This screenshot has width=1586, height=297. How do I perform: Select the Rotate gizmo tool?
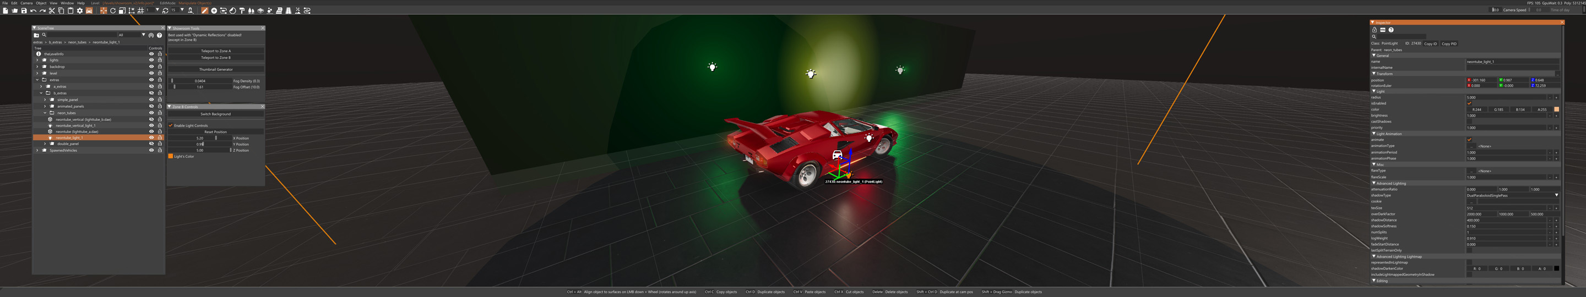coord(113,10)
